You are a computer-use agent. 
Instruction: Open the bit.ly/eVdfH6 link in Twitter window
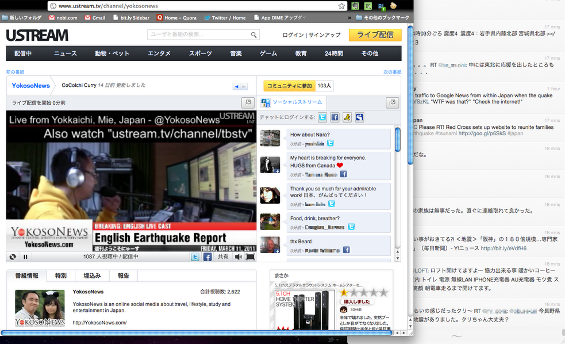(x=503, y=249)
